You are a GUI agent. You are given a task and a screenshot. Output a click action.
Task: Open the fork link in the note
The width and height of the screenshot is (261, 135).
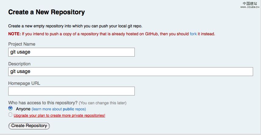point(193,34)
